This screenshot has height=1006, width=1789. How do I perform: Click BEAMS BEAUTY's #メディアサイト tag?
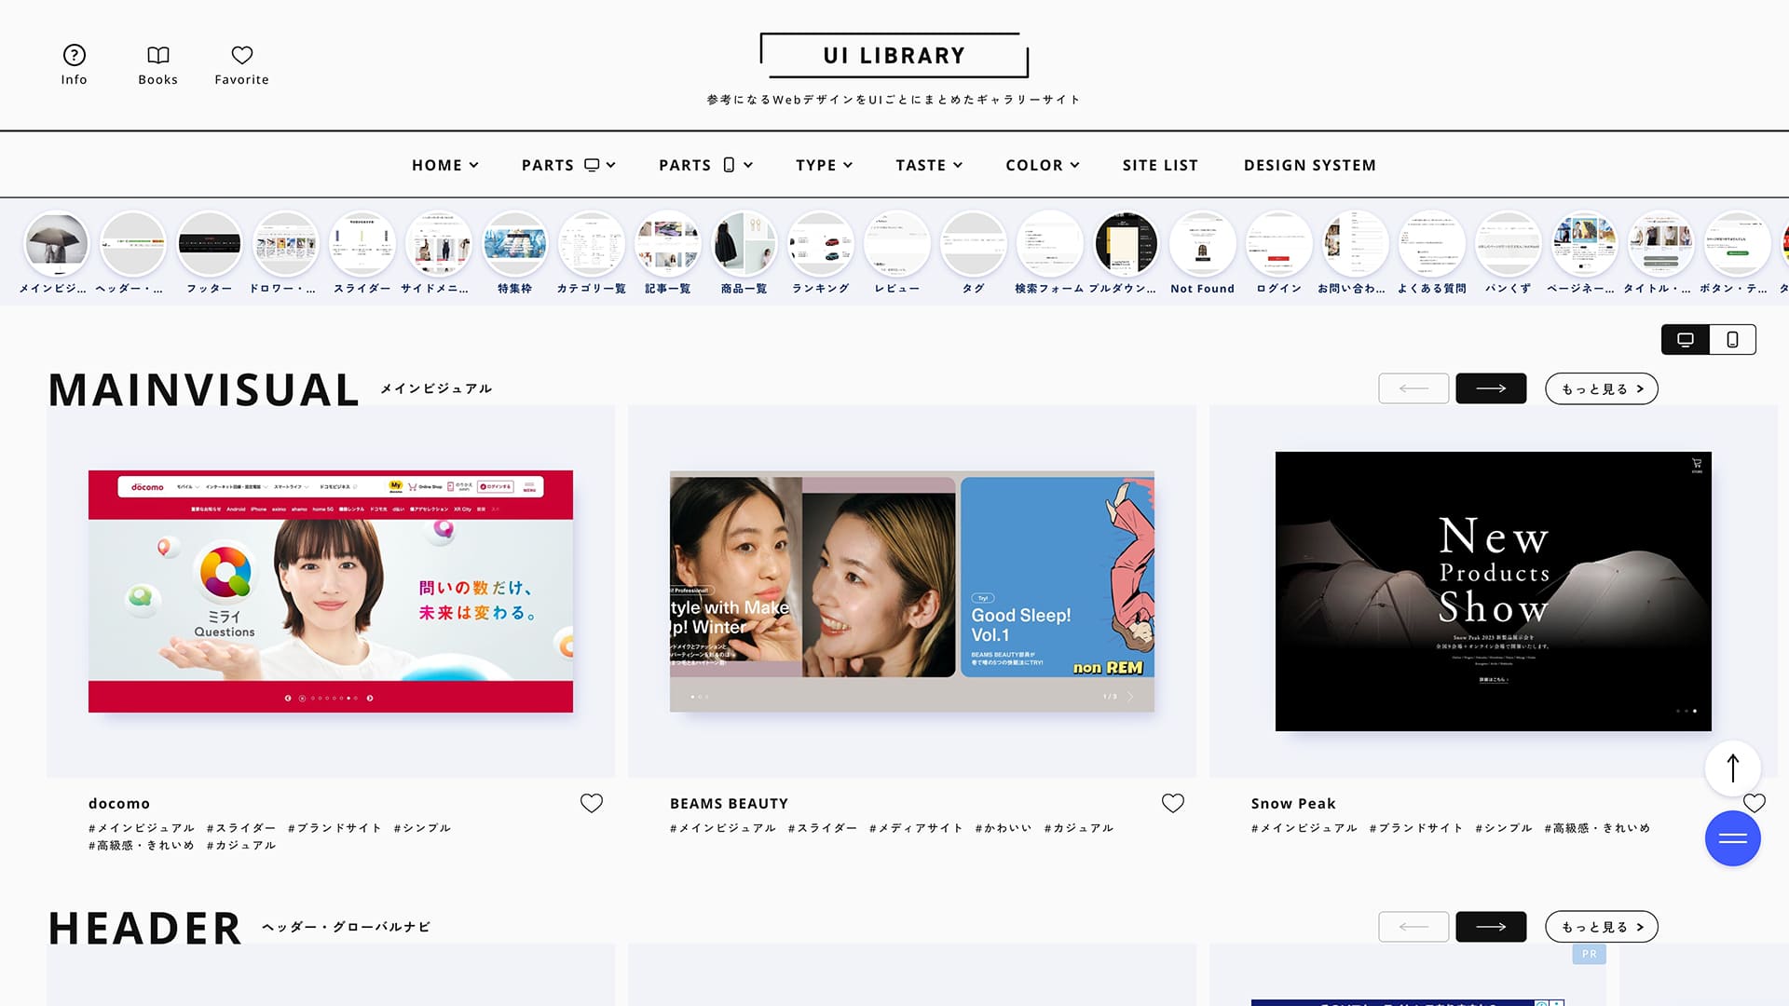tap(916, 828)
